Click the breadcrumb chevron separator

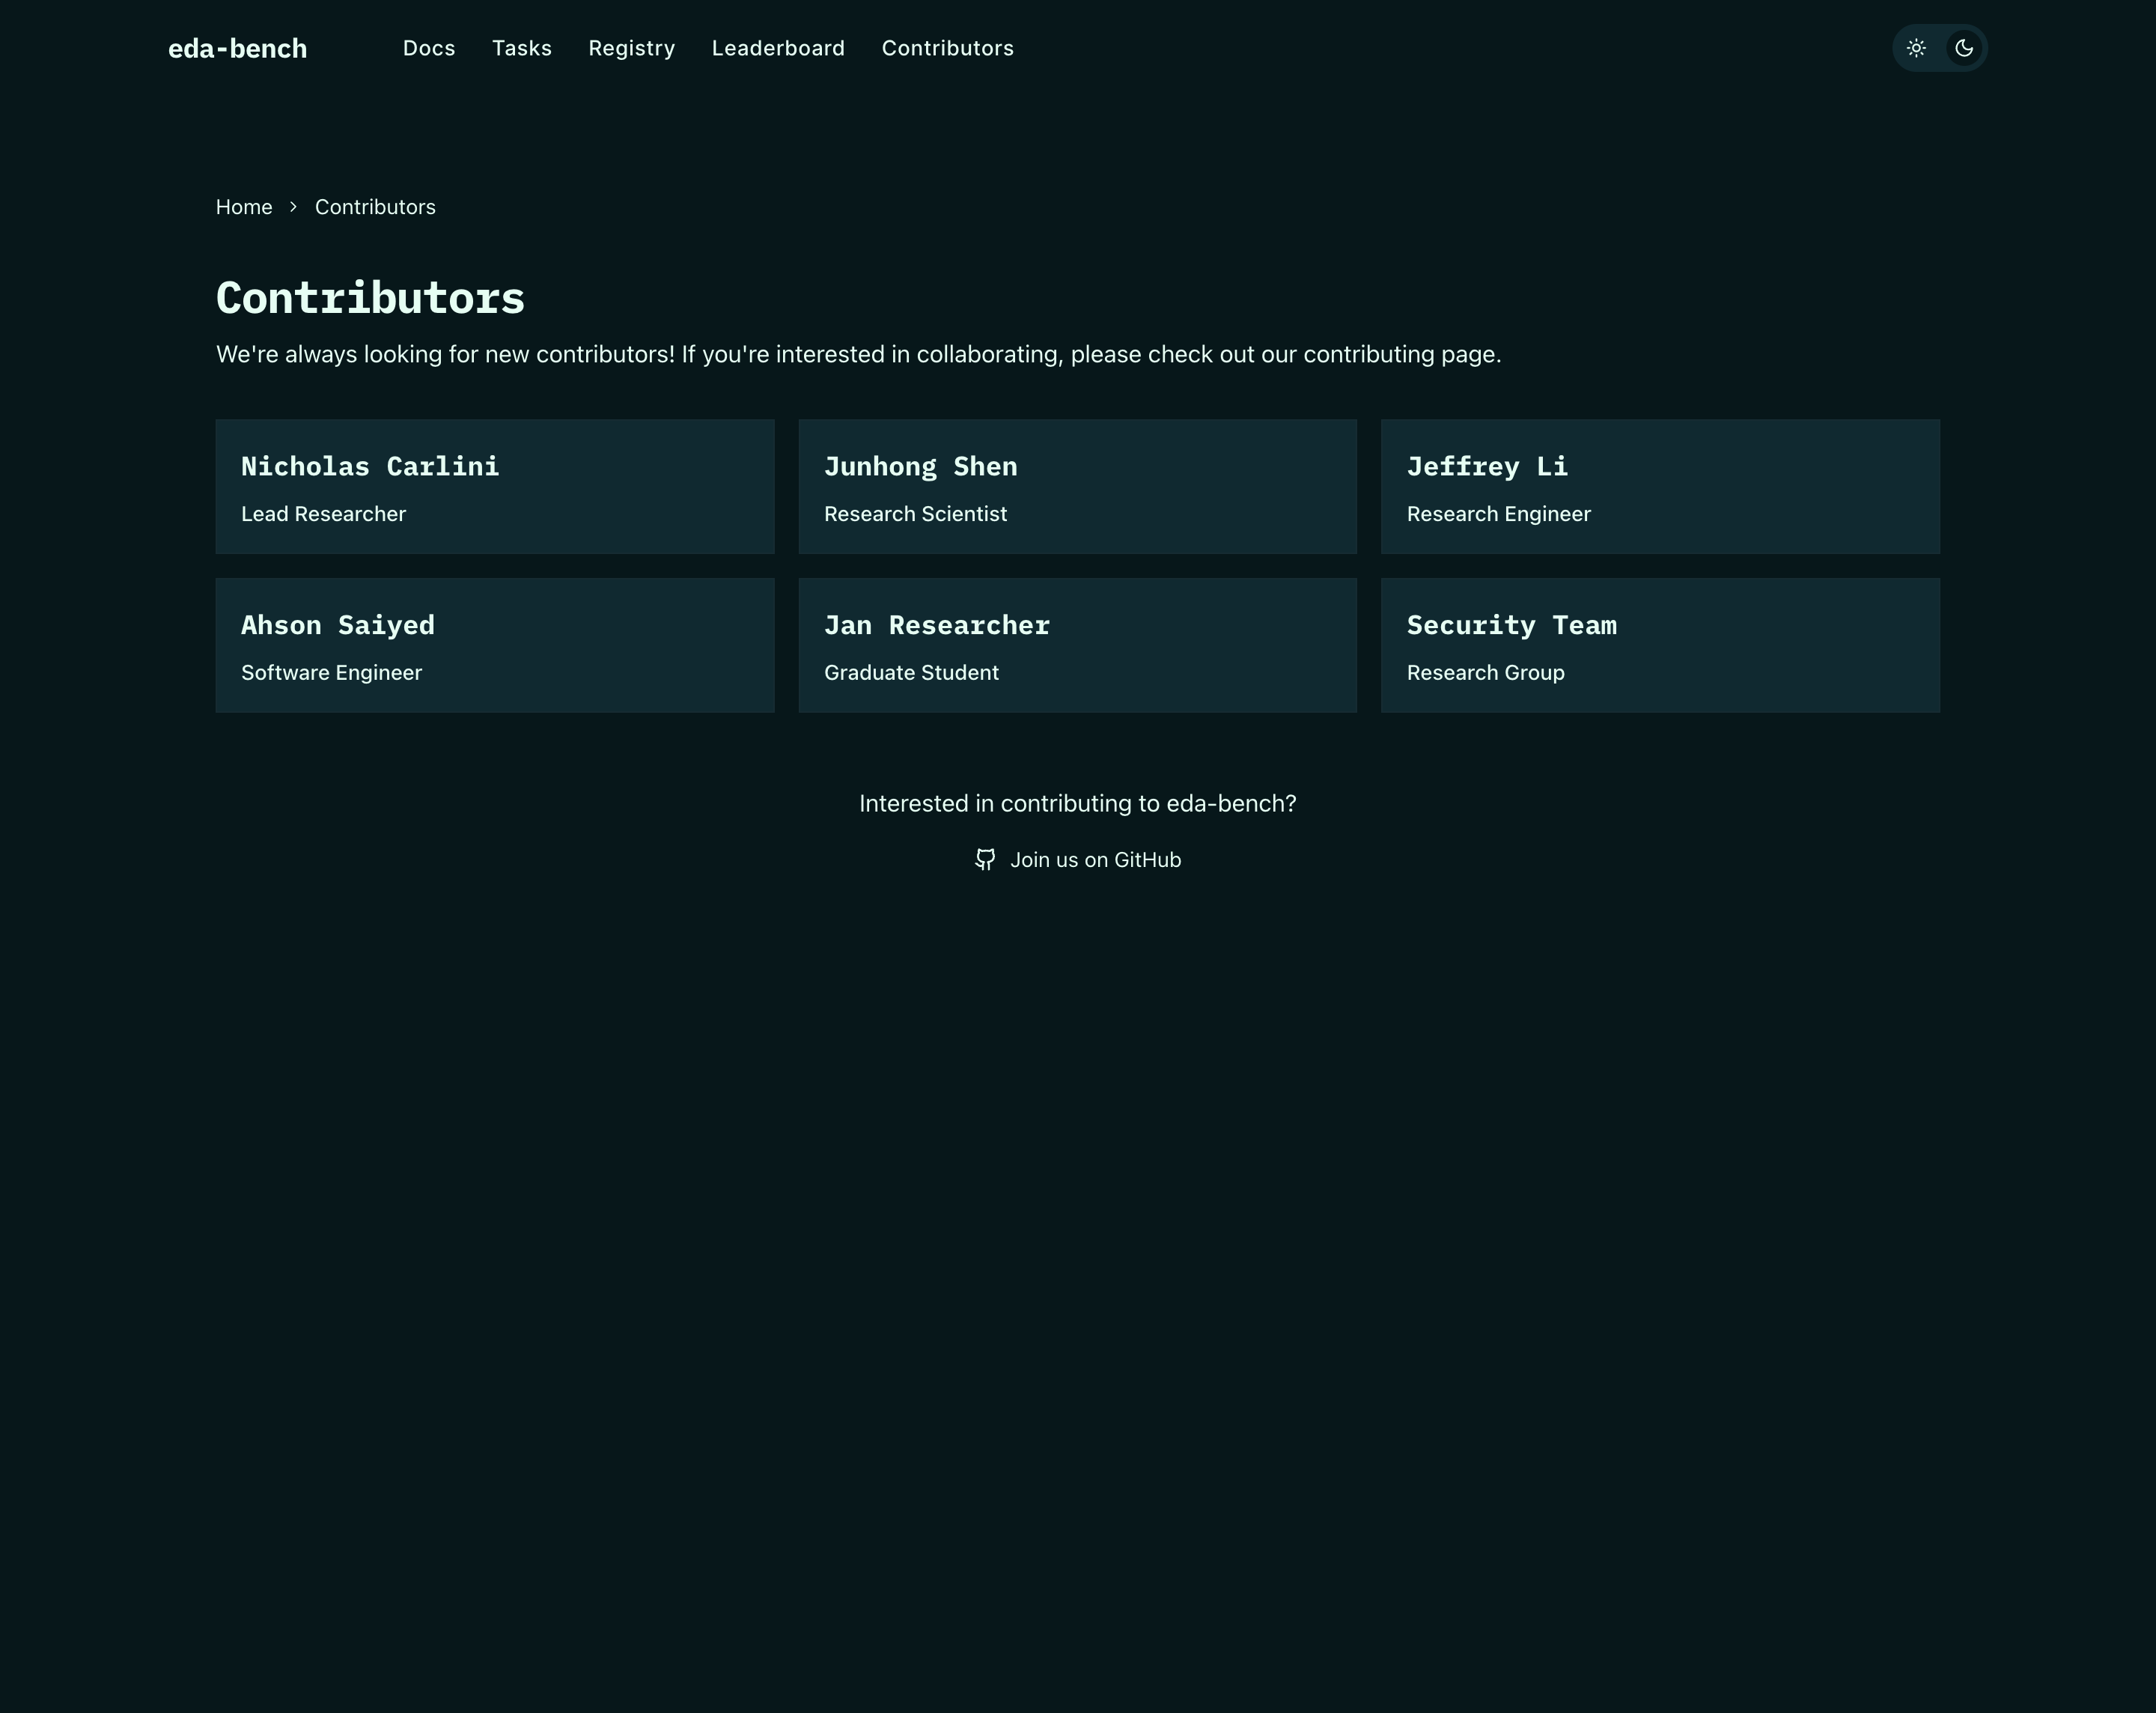pyautogui.click(x=293, y=207)
